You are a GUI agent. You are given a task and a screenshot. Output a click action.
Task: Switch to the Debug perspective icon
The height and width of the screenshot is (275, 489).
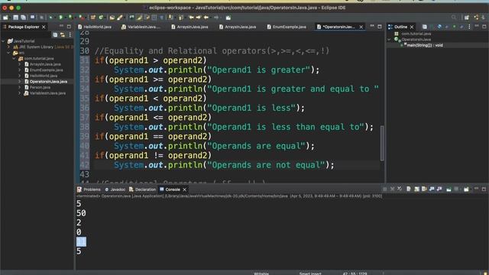point(484,18)
